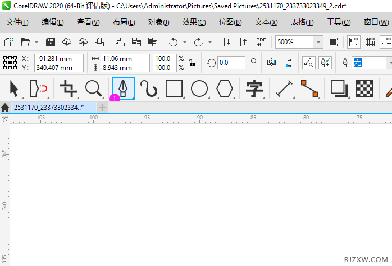Select the Drop Shadow tool
Image resolution: width=392 pixels, height=266 pixels.
[x=339, y=88]
